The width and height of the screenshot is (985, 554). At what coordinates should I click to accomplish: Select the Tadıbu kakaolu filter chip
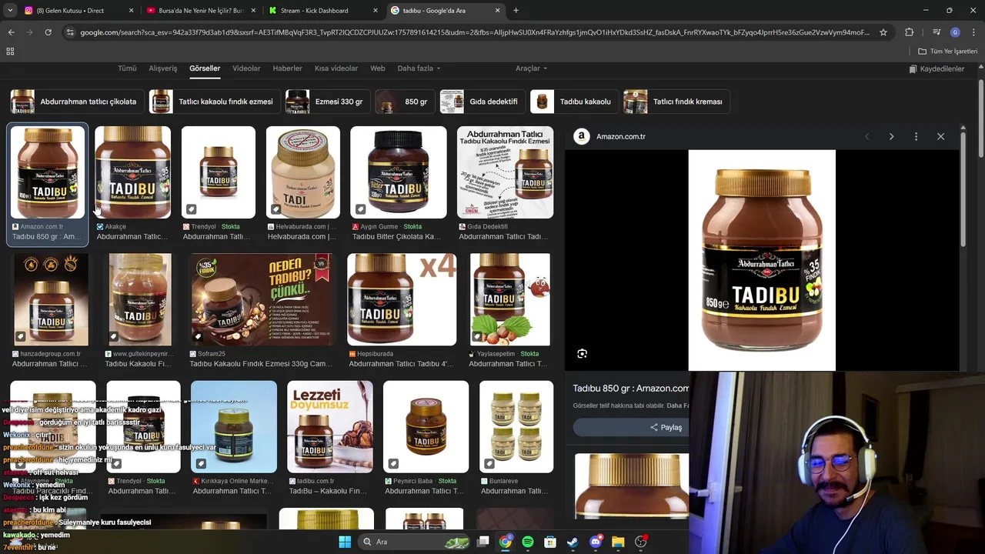[573, 102]
